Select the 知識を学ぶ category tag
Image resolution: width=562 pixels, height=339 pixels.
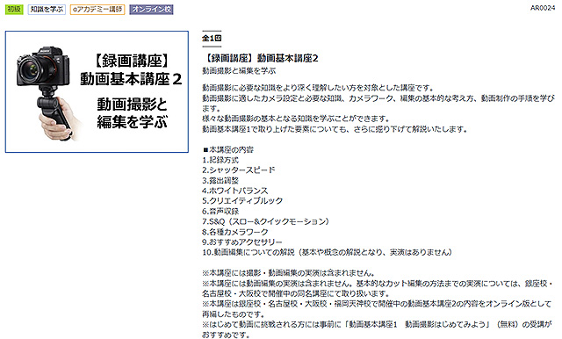pos(47,10)
